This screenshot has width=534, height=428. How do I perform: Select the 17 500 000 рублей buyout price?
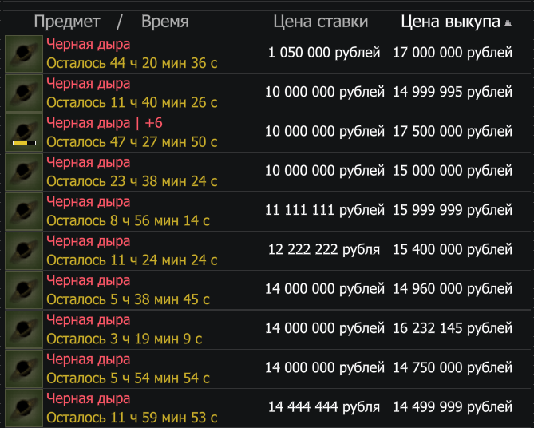coord(452,132)
